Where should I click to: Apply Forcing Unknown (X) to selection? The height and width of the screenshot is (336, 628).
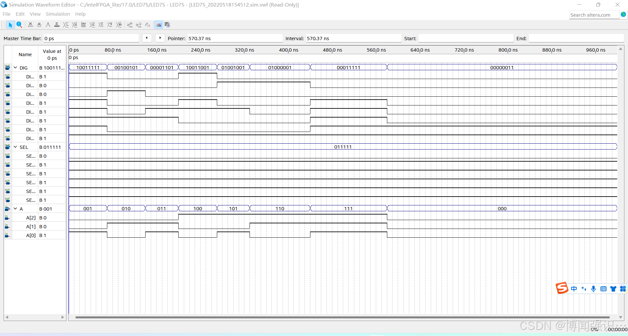pyautogui.click(x=30, y=25)
